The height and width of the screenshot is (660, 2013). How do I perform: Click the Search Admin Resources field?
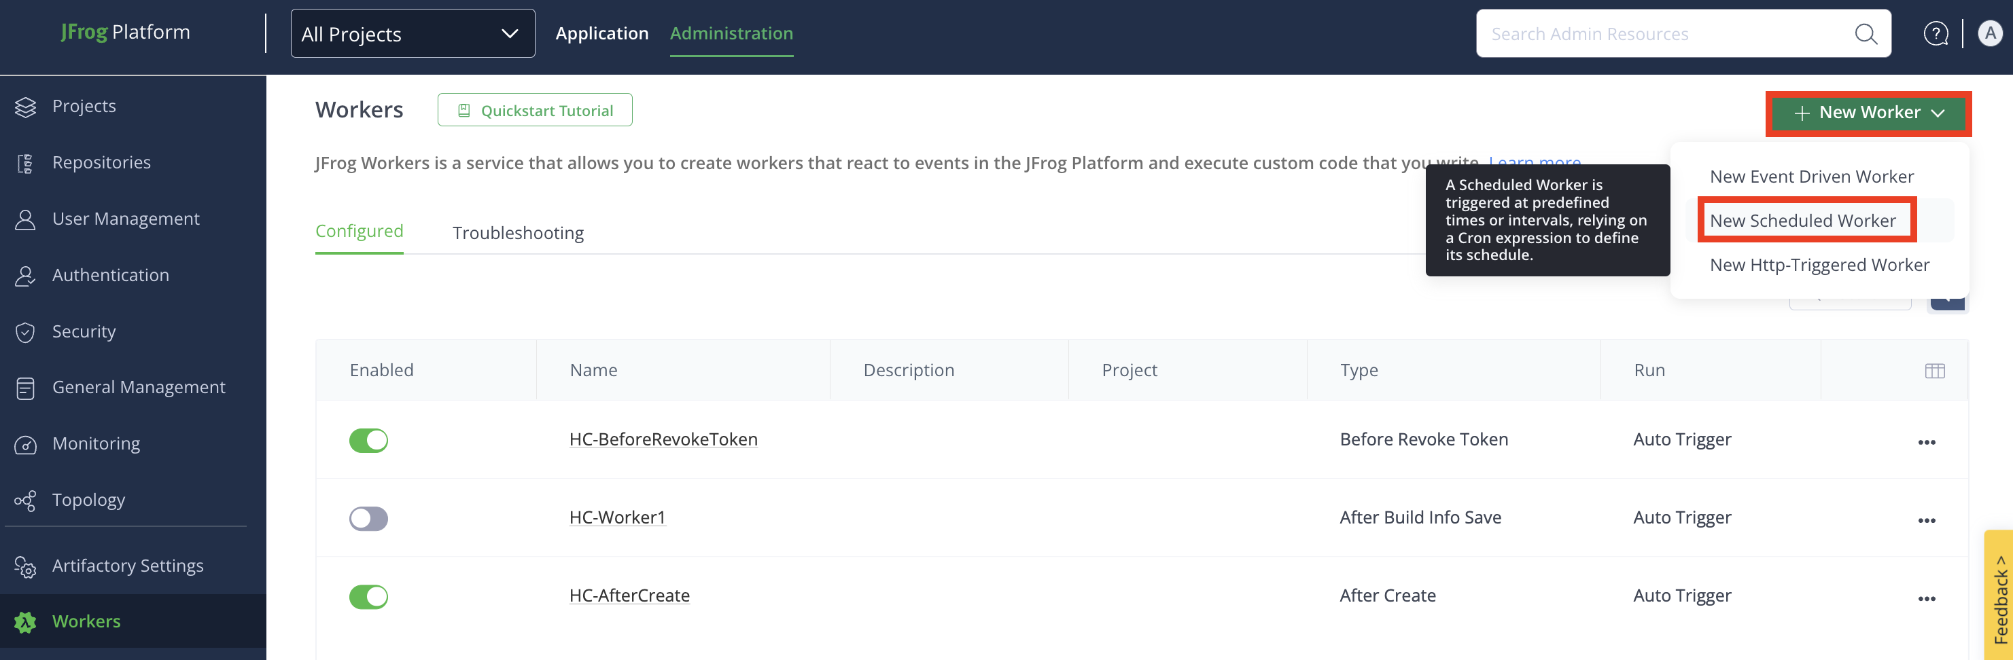[1664, 35]
